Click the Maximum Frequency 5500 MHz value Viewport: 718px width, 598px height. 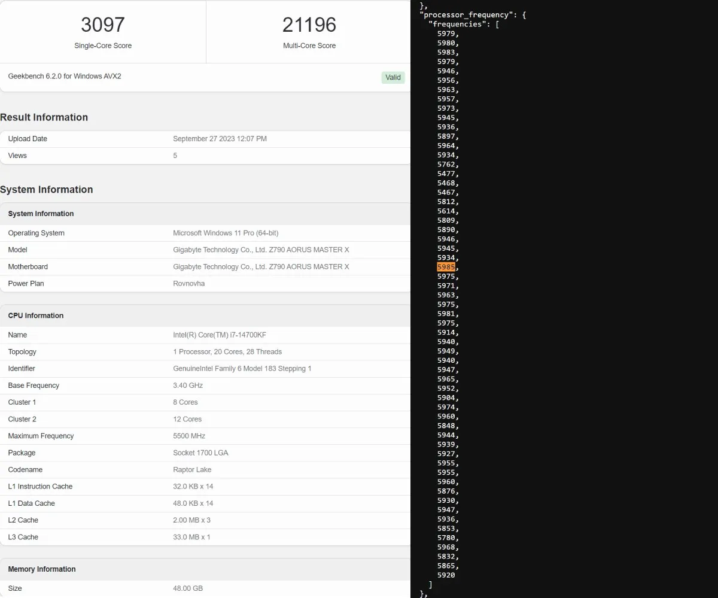189,436
